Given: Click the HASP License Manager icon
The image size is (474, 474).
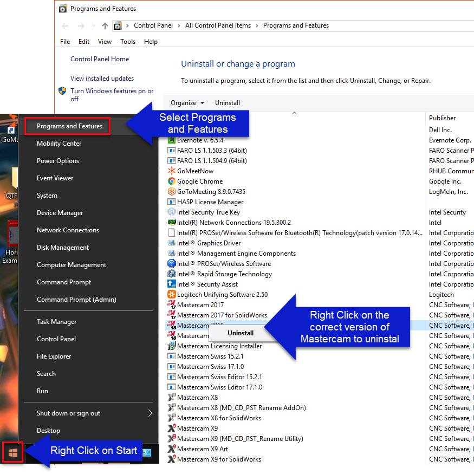Looking at the screenshot, I should point(171,202).
